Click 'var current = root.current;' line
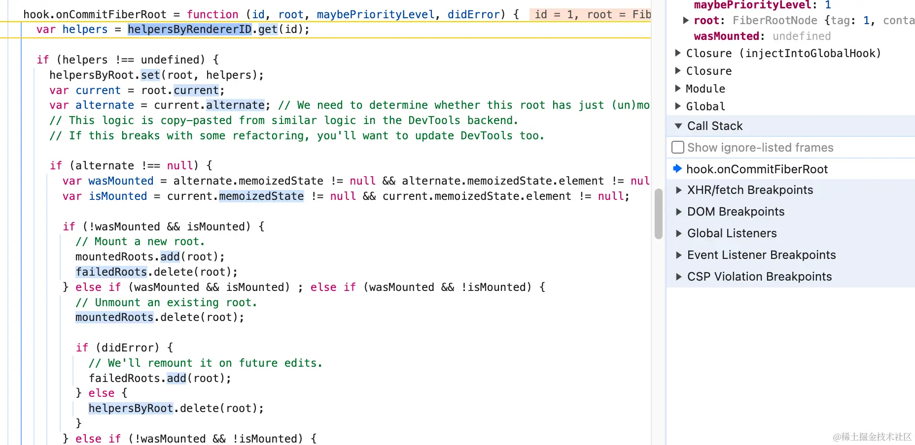 137,91
